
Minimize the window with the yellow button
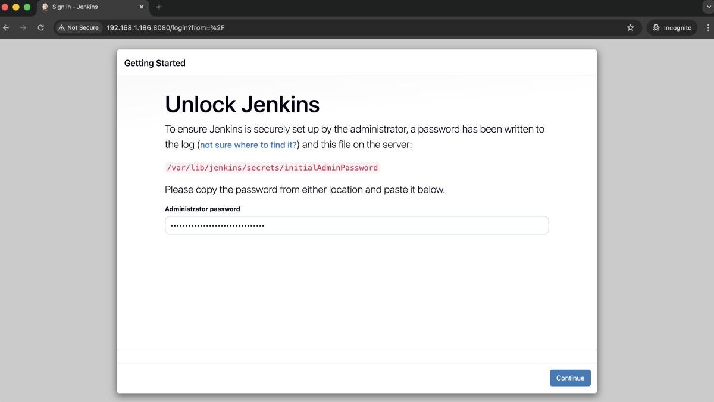point(16,7)
